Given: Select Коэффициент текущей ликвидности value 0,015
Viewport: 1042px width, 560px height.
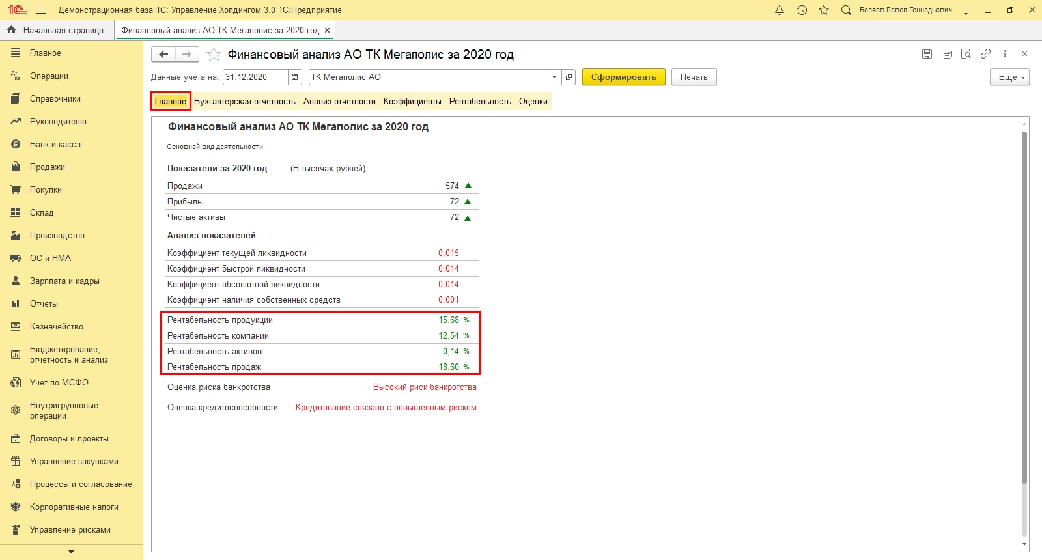Looking at the screenshot, I should coord(449,253).
